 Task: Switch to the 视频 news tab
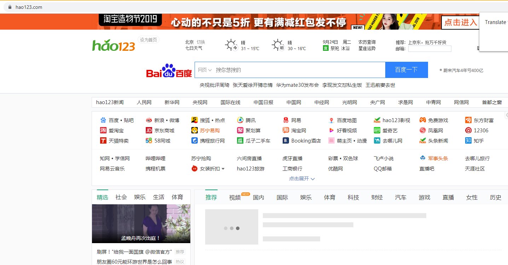pos(235,198)
